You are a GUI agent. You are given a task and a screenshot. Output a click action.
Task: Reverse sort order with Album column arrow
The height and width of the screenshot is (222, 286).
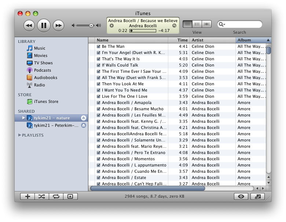(268, 40)
